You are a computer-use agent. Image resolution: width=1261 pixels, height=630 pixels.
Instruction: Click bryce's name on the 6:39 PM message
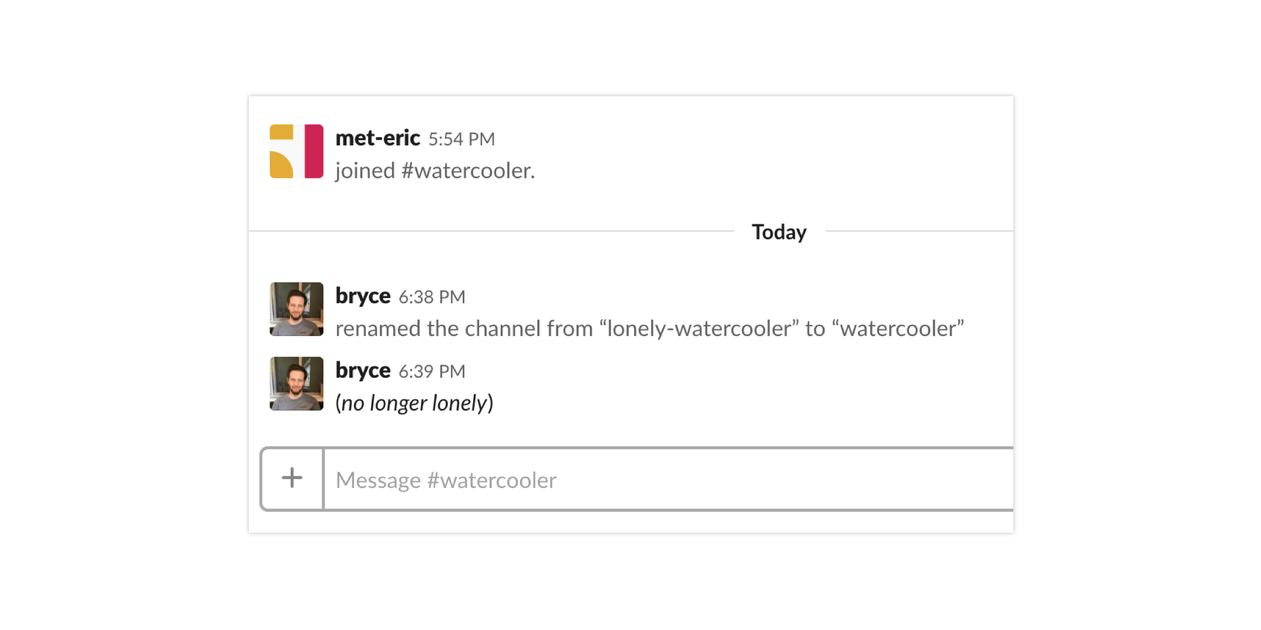(362, 370)
